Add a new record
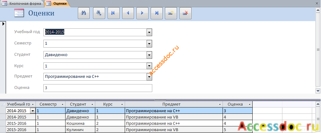The height and width of the screenshot is (133, 321). (171, 13)
